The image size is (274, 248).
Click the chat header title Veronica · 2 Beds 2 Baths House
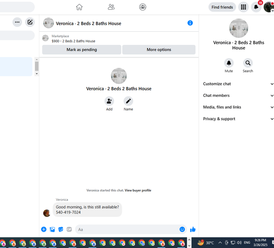coord(88,24)
